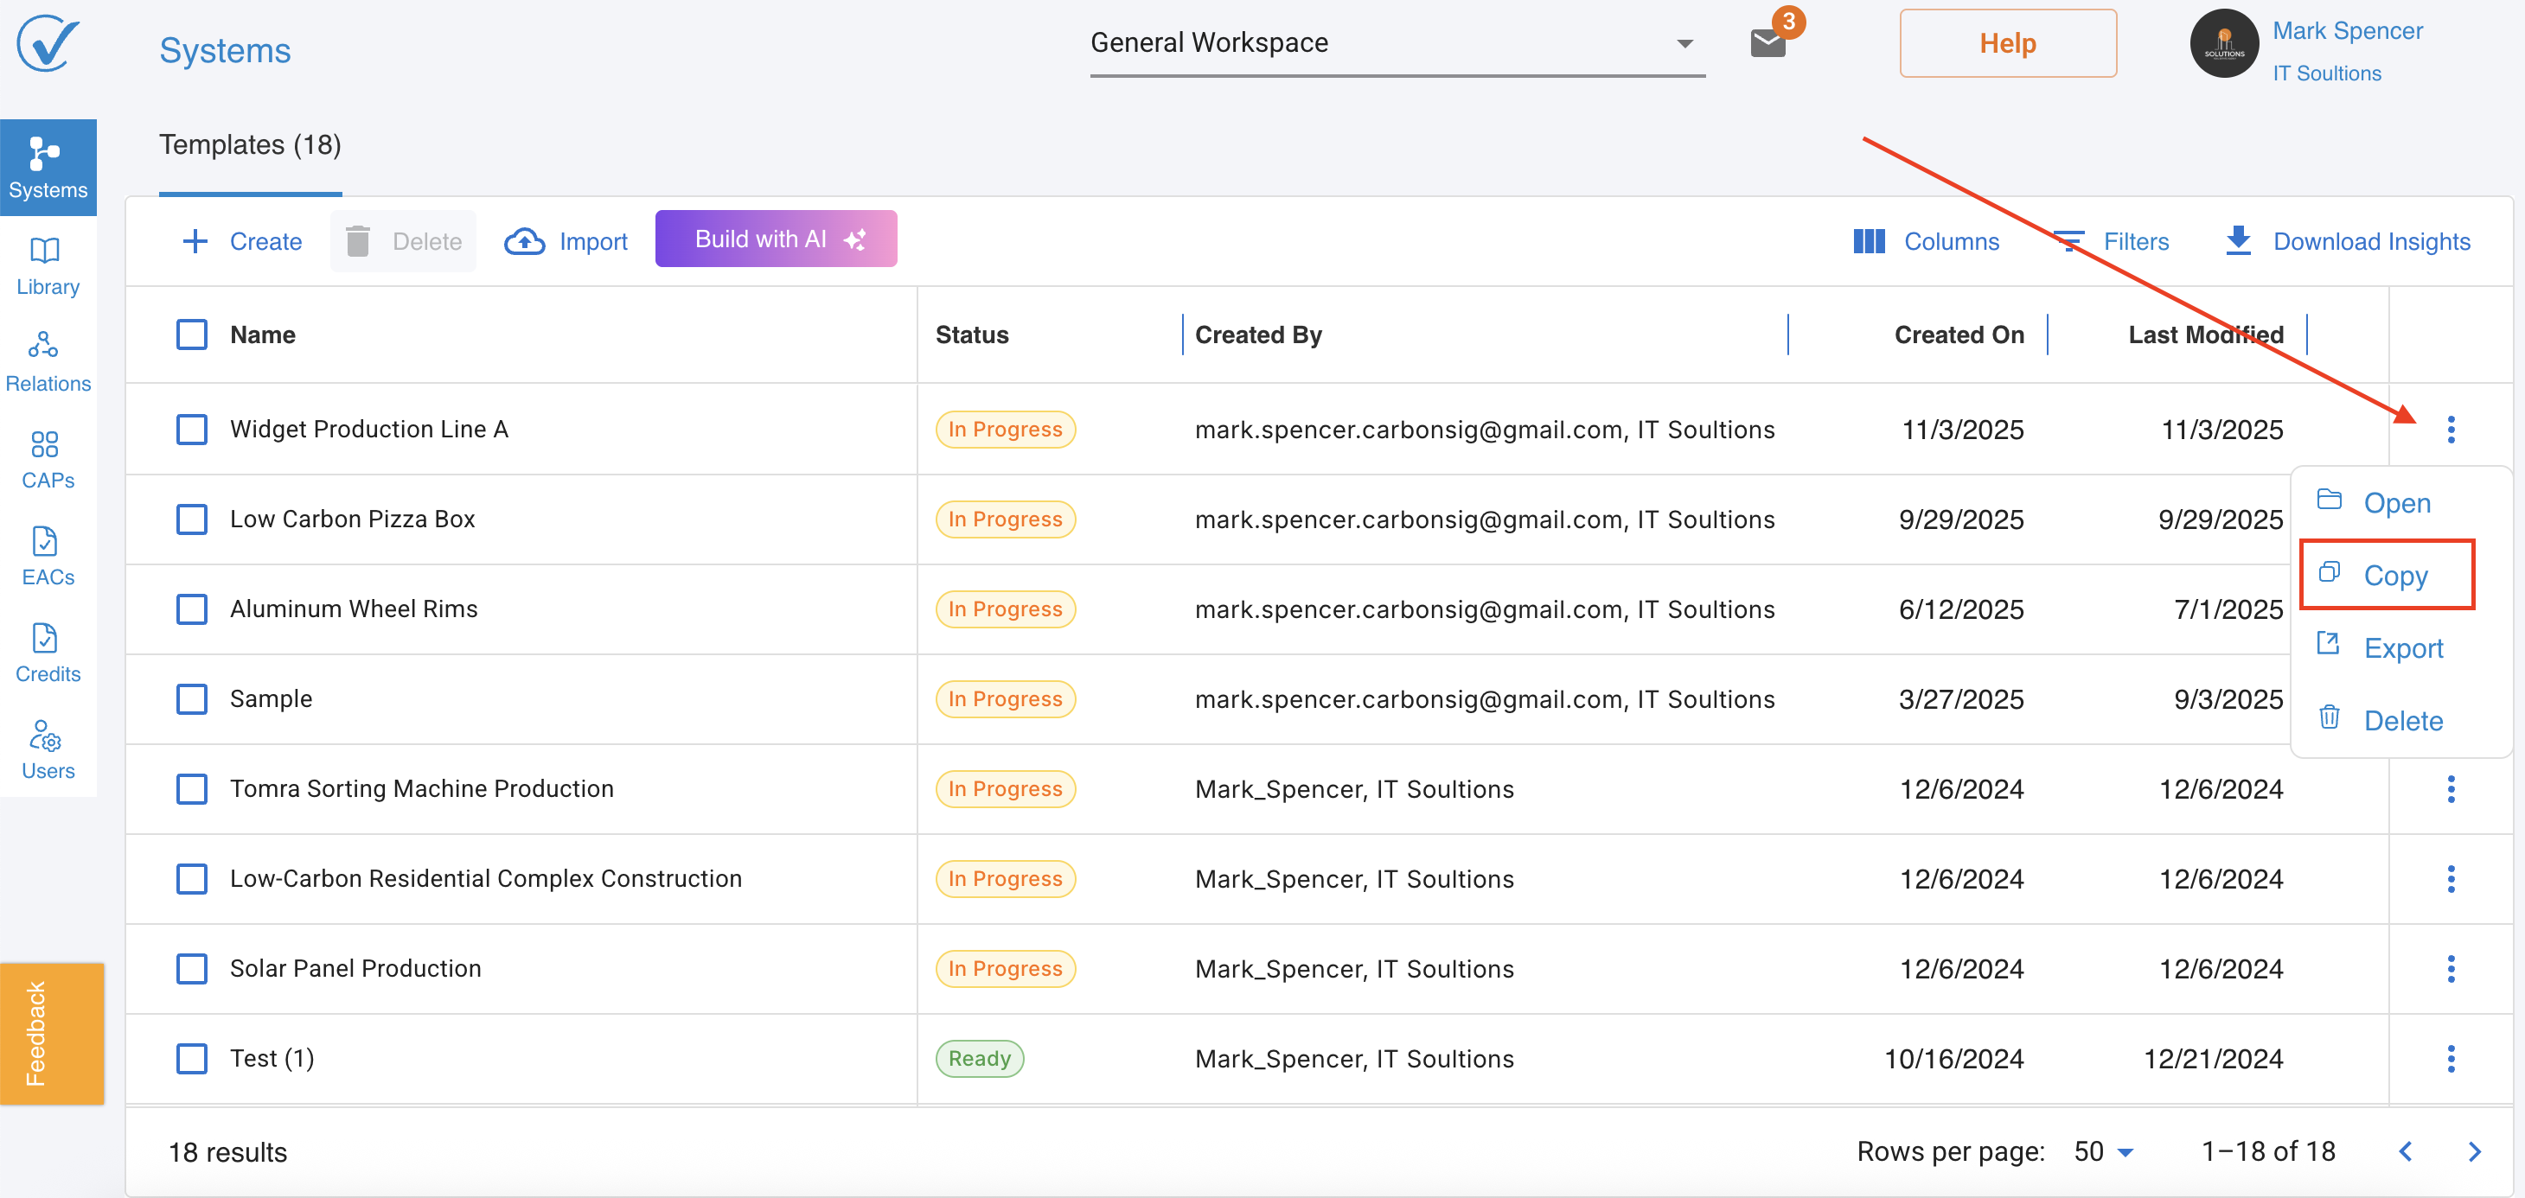Open the Library sidebar section
This screenshot has width=2525, height=1198.
point(47,264)
